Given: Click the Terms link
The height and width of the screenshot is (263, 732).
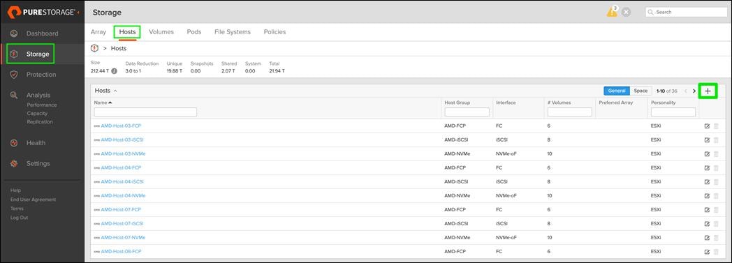Looking at the screenshot, I should pos(17,209).
